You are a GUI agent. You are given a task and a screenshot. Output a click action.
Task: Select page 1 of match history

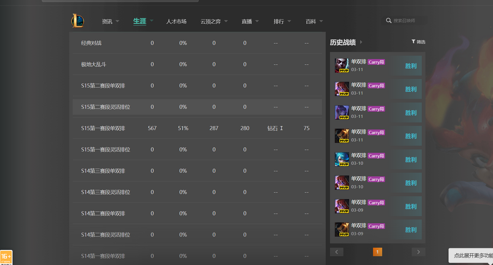pos(378,252)
